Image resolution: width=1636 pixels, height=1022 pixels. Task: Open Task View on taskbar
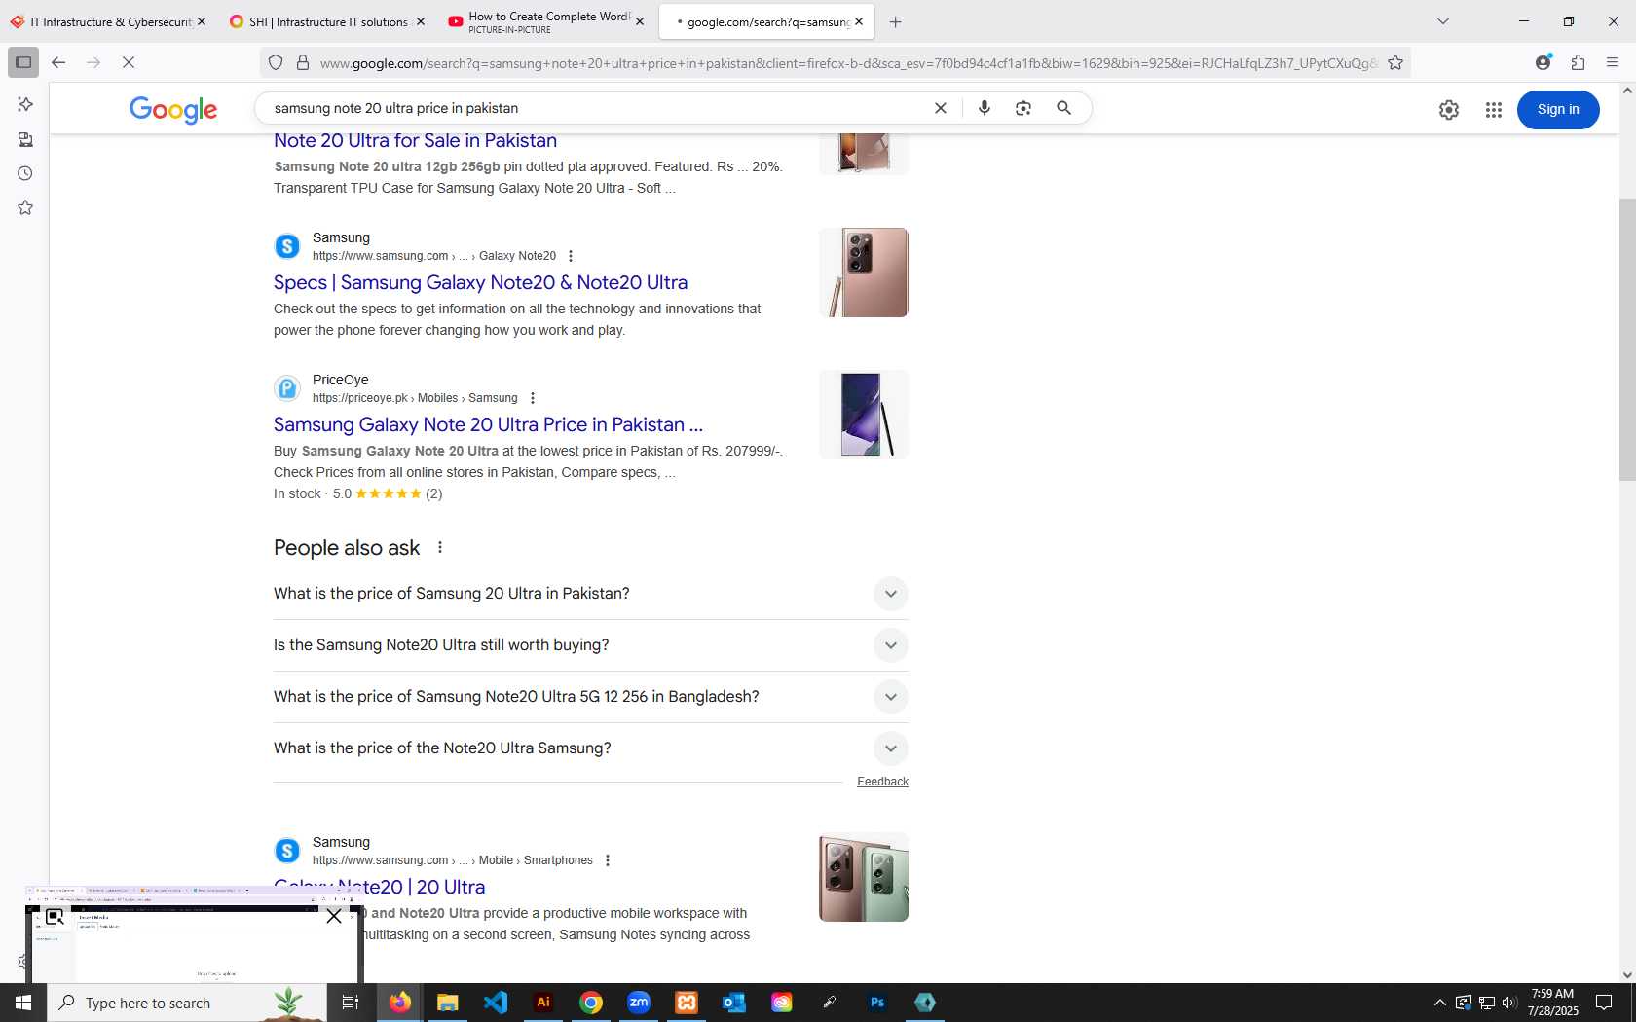[351, 1003]
